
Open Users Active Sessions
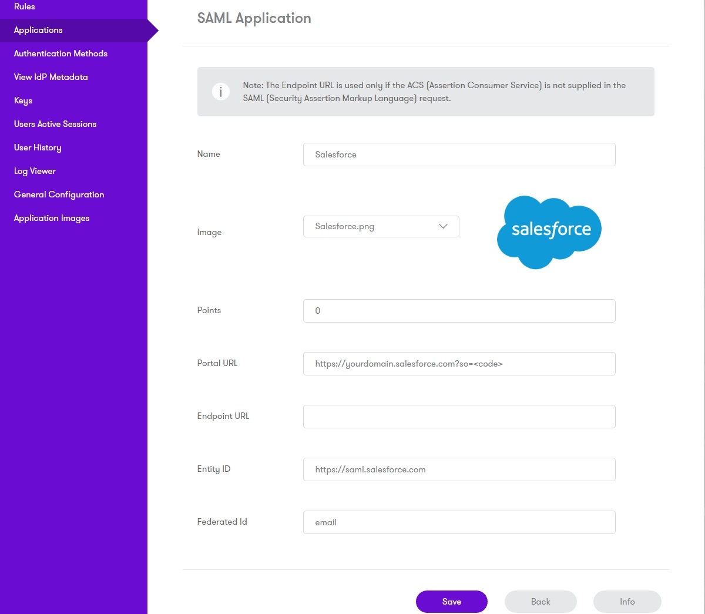(55, 124)
